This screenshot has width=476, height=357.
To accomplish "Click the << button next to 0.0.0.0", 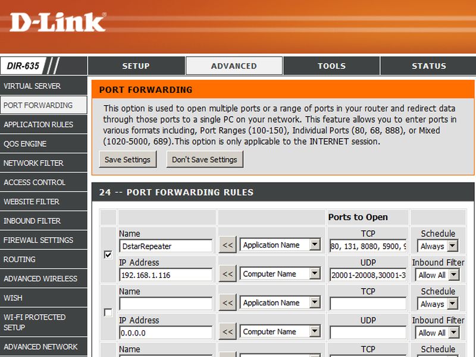I will (x=228, y=332).
